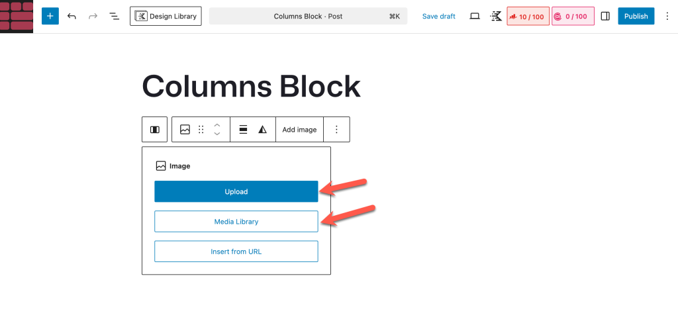
Task: Move the block down
Action: (x=217, y=135)
